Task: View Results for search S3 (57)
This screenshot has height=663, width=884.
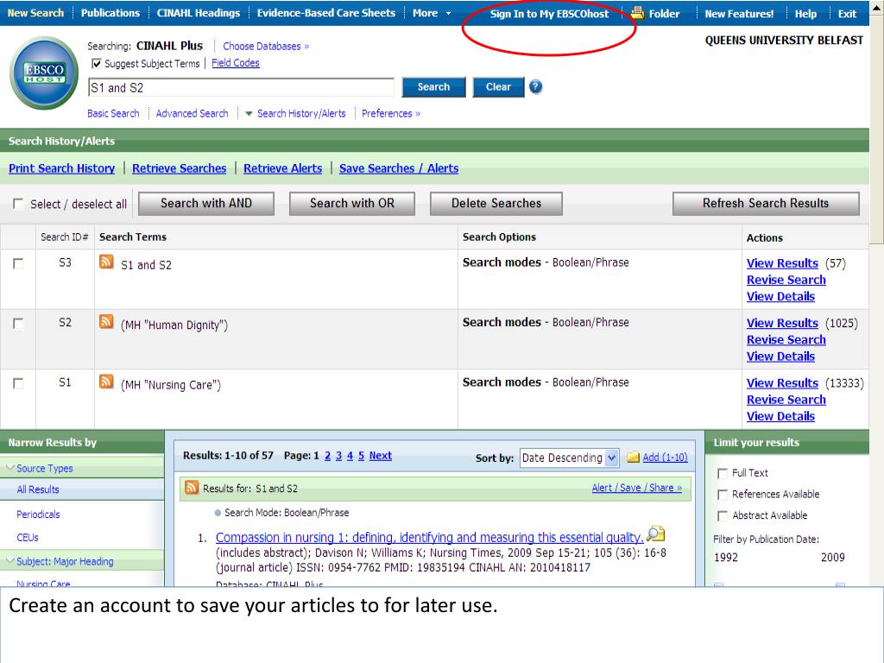Action: 782,263
